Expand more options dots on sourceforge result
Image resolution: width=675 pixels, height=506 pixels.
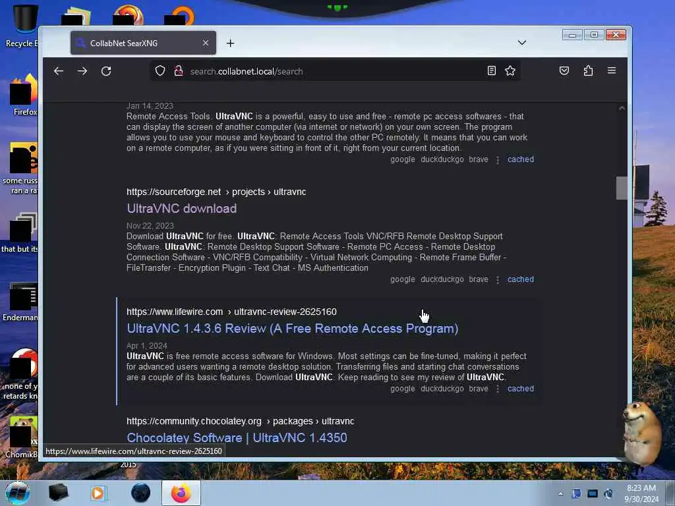tap(498, 279)
